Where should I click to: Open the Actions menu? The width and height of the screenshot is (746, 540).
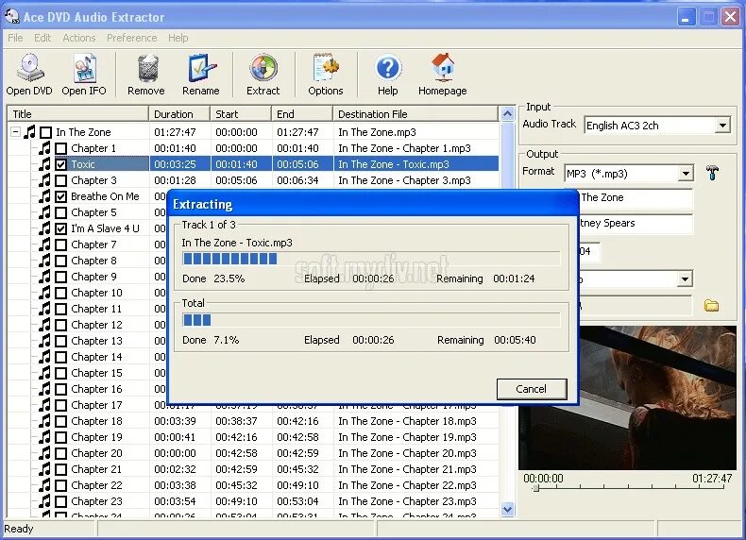pyautogui.click(x=79, y=38)
